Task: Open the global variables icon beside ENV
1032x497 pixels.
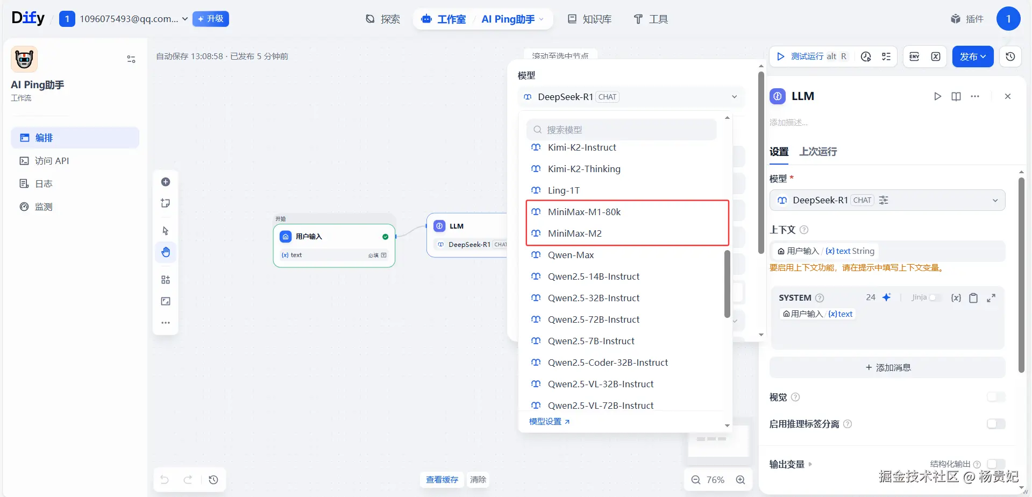Action: [x=936, y=56]
